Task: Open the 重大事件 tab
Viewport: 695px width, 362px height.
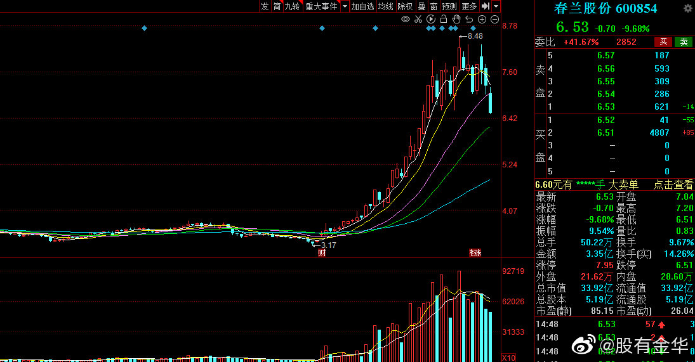Action: [321, 6]
